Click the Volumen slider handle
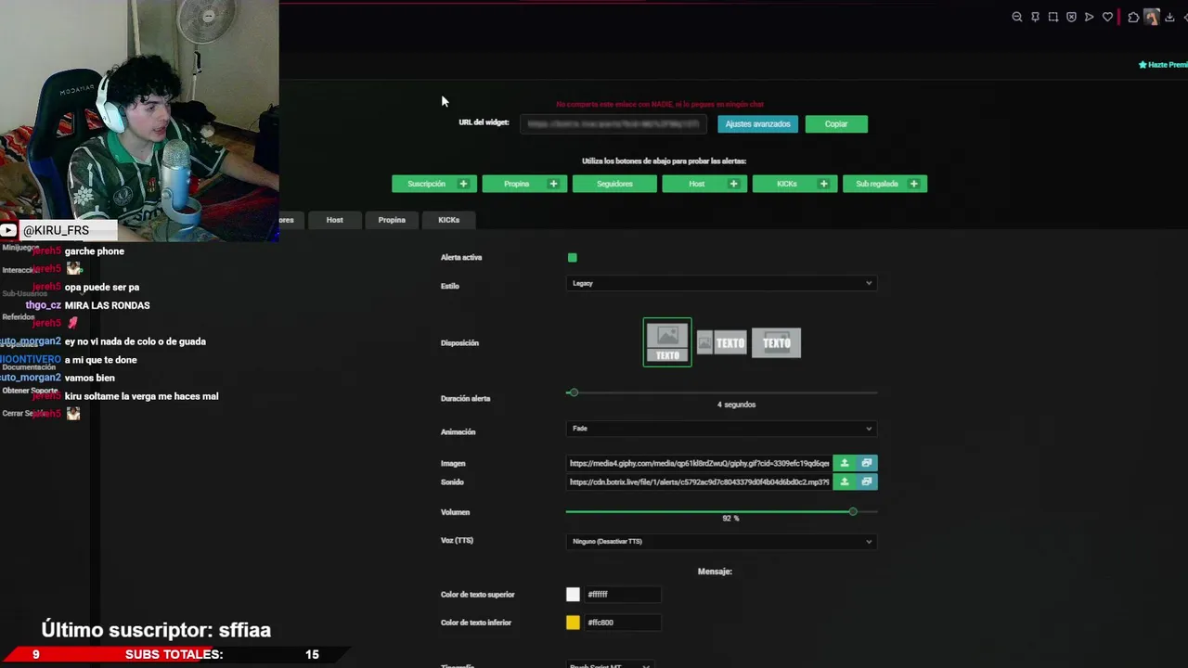This screenshot has width=1188, height=668. pyautogui.click(x=853, y=511)
